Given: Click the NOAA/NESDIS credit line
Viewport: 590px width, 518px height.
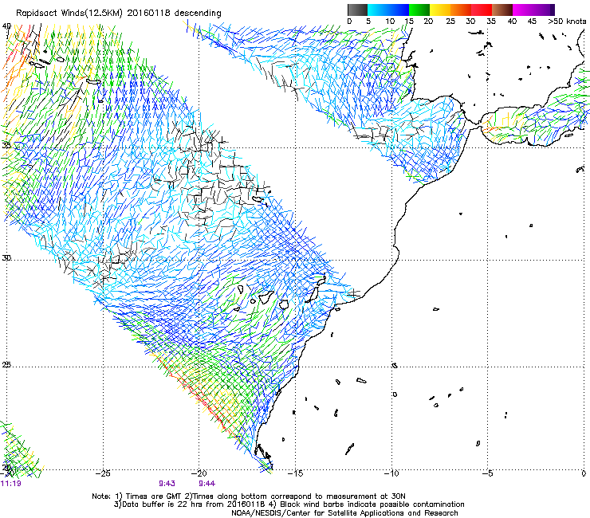Looking at the screenshot, I should (x=344, y=513).
